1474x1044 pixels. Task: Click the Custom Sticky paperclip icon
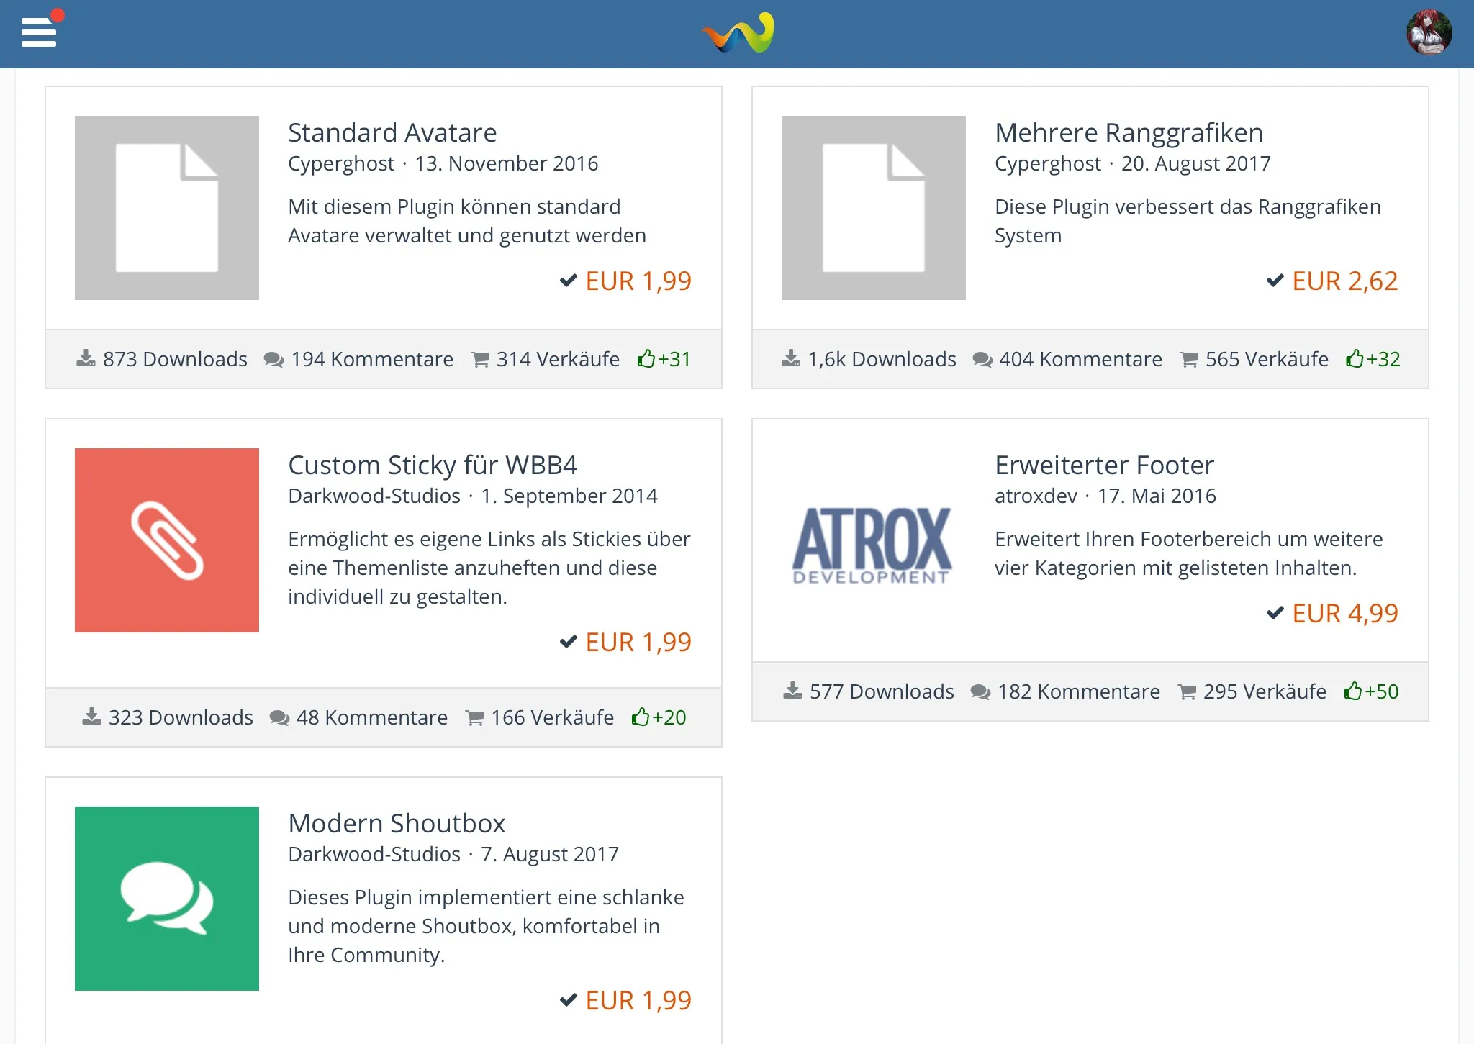(167, 540)
